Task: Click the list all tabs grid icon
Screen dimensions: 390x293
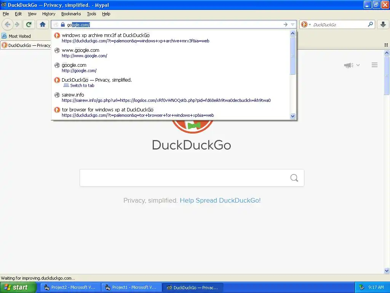Action: pyautogui.click(x=386, y=45)
